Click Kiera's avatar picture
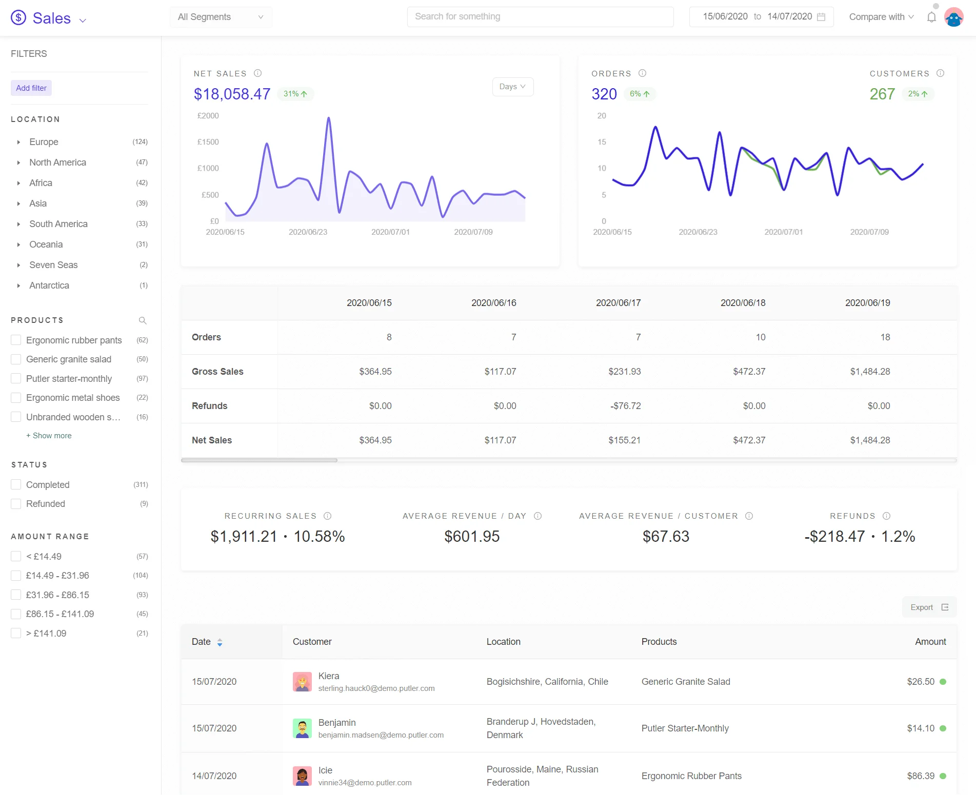976x795 pixels. (302, 682)
